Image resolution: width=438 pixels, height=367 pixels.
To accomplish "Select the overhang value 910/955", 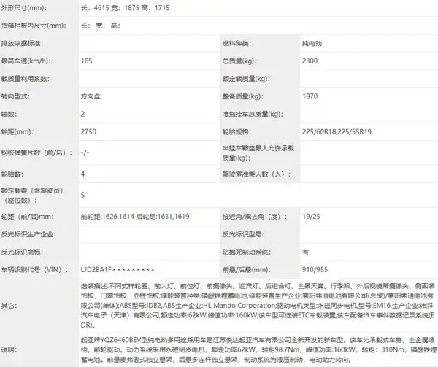I will coord(315,269).
